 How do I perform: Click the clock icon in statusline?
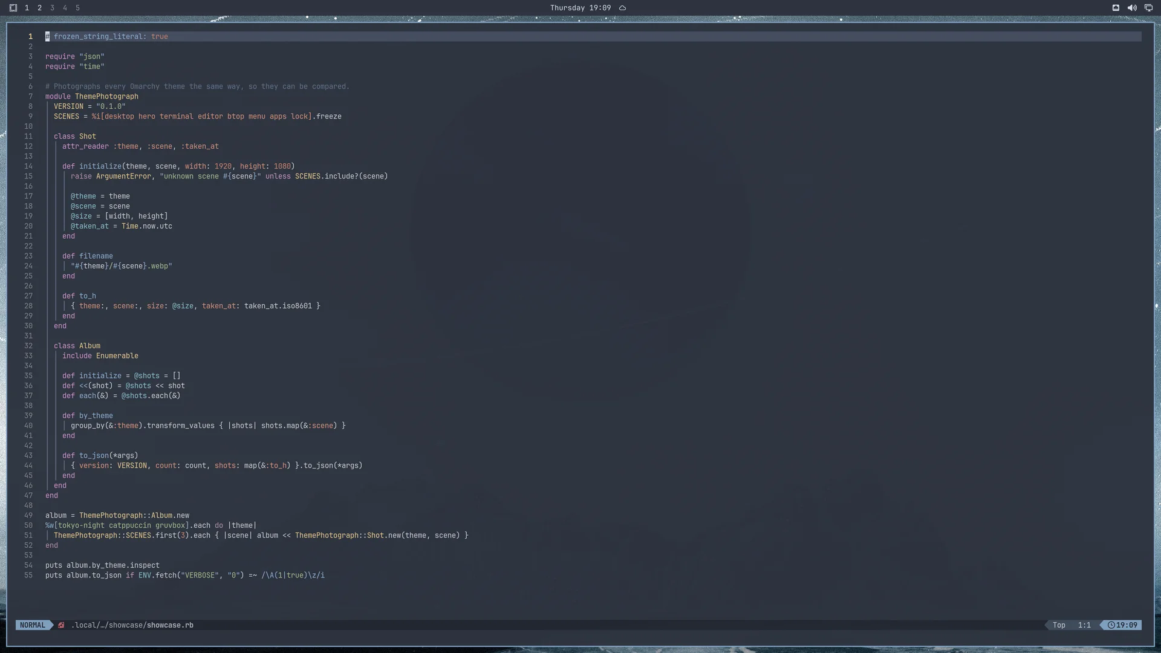[x=1111, y=625]
